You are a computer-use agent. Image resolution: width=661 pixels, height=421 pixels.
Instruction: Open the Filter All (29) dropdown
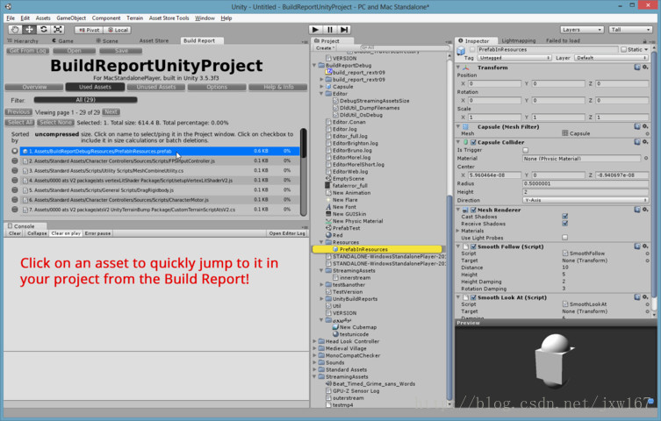pos(85,100)
